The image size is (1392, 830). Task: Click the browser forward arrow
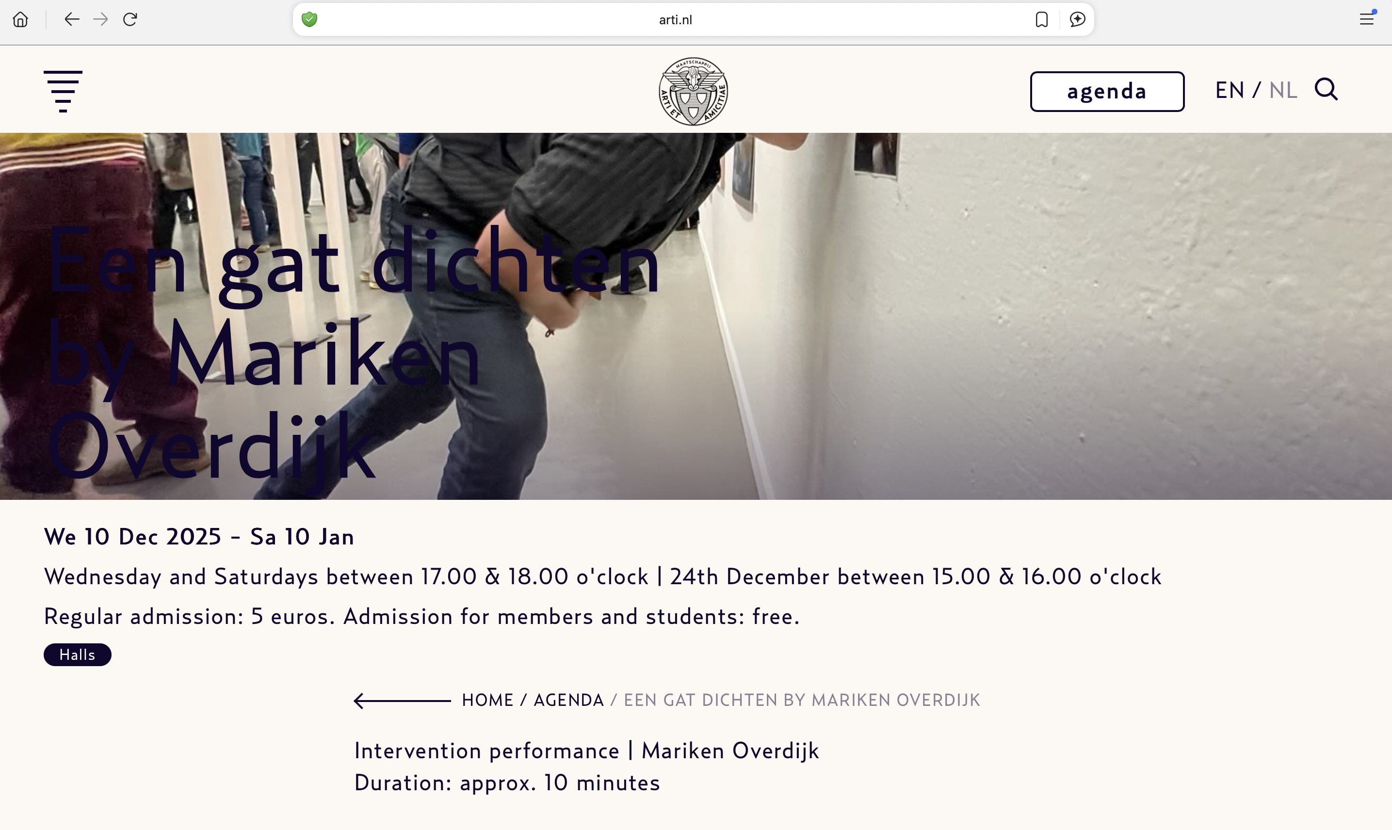101,19
